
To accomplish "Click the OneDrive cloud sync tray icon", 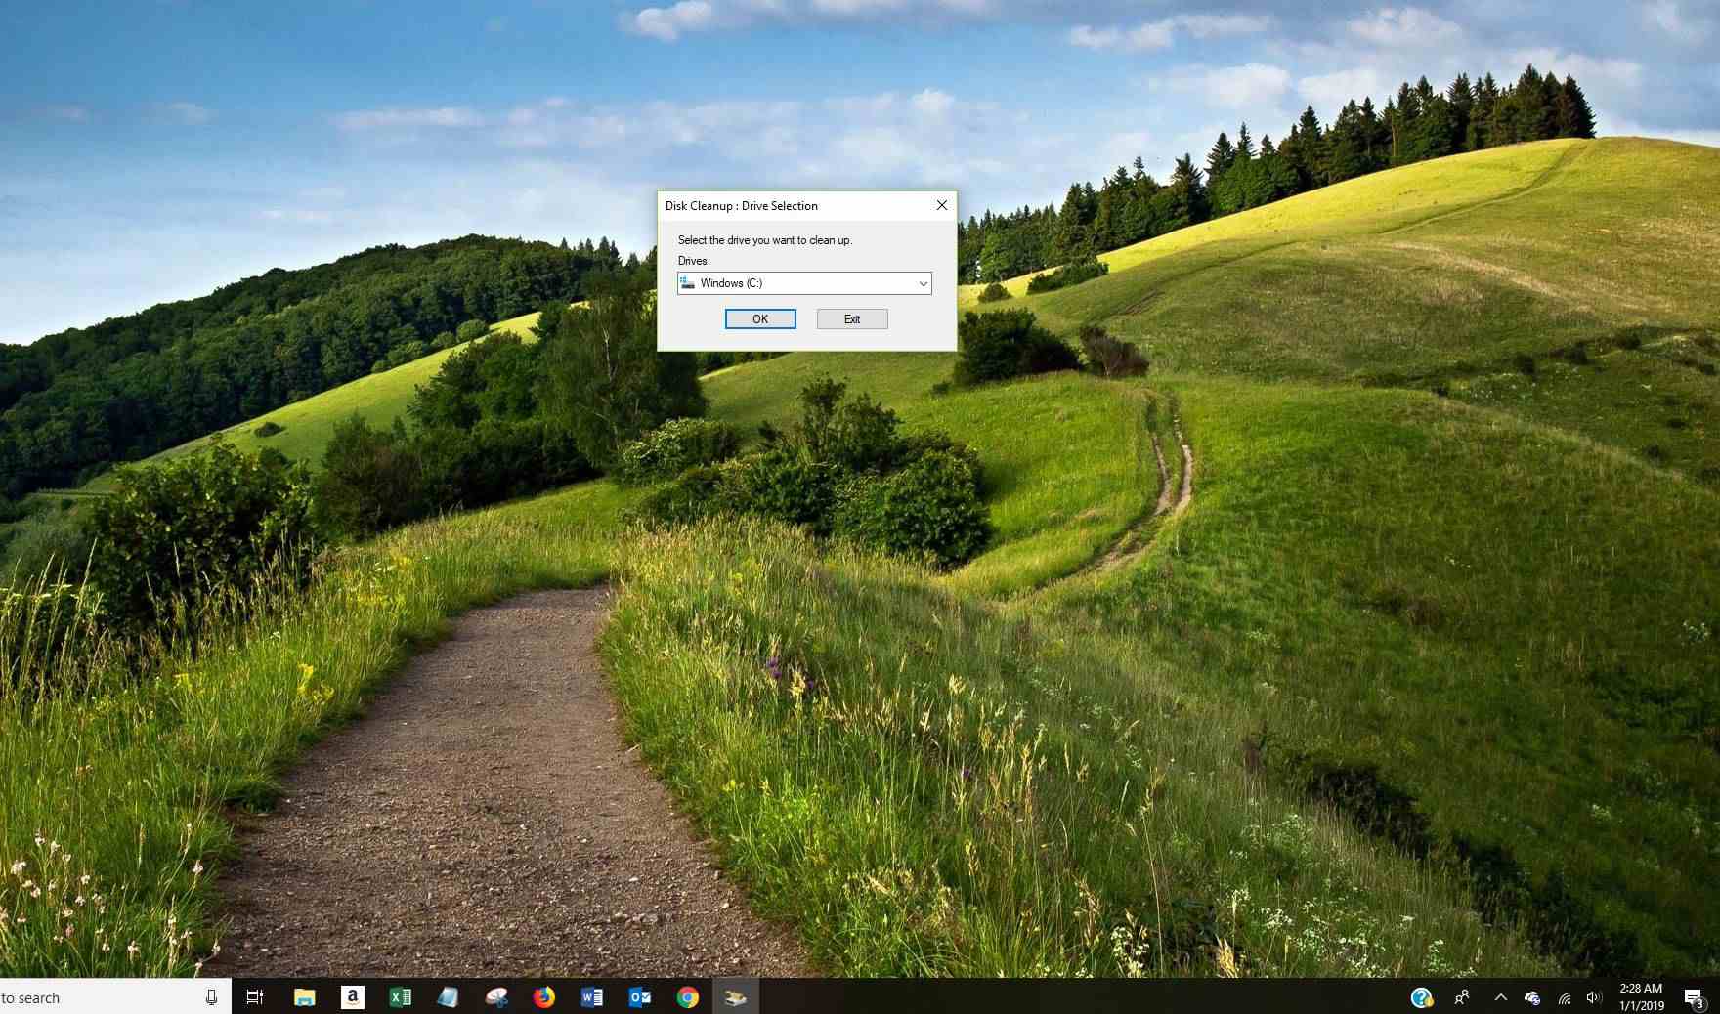I will [x=1532, y=997].
